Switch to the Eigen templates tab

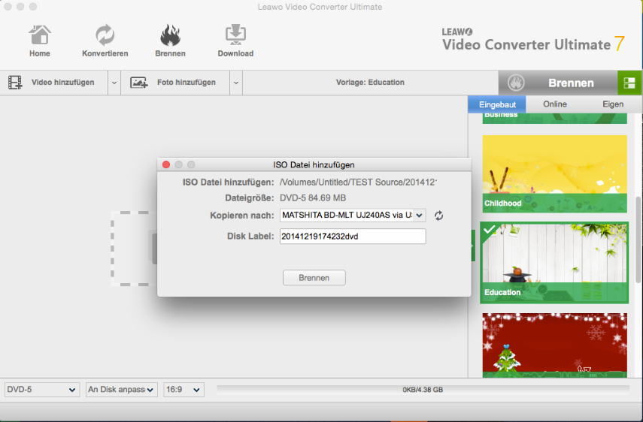point(613,104)
